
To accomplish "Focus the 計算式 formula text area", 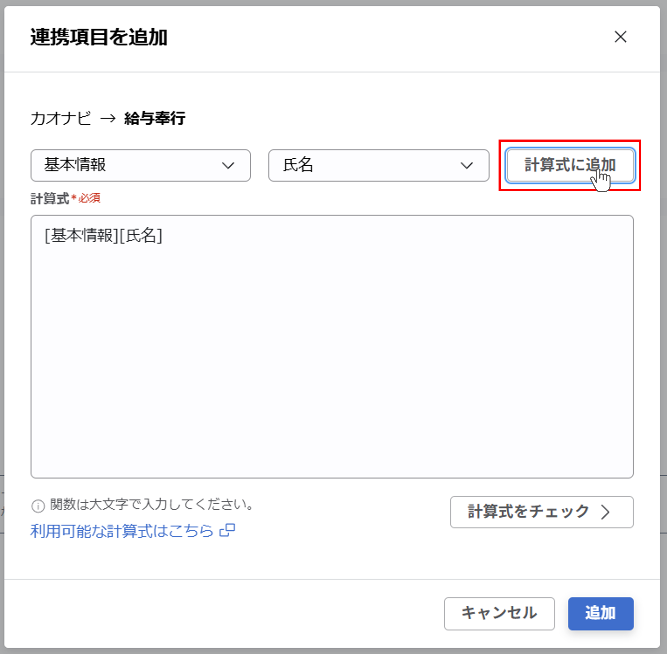I will click(332, 346).
